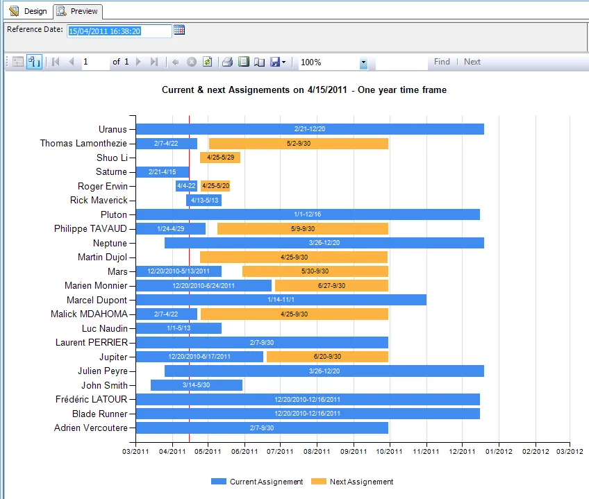Image resolution: width=589 pixels, height=499 pixels.
Task: Toggle the show parameters button
Action: pyautogui.click(x=35, y=62)
